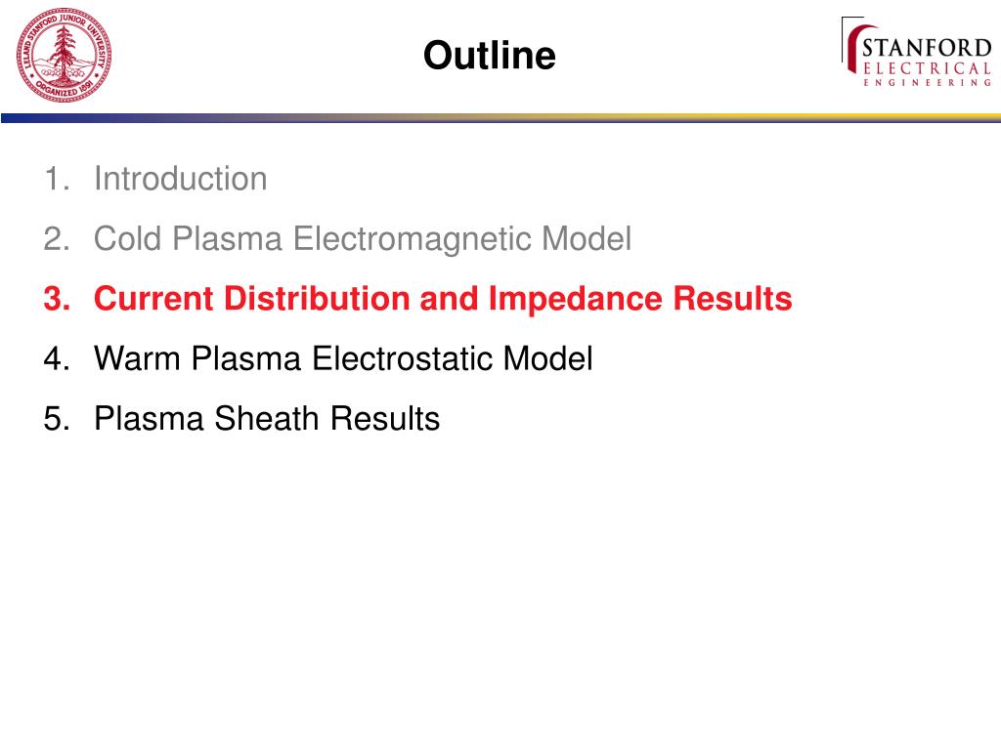Click the number 2 list marker

pyautogui.click(x=57, y=239)
